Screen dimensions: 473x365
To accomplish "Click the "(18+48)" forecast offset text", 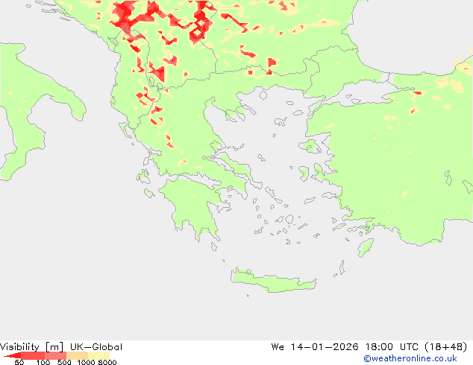I will point(446,347).
